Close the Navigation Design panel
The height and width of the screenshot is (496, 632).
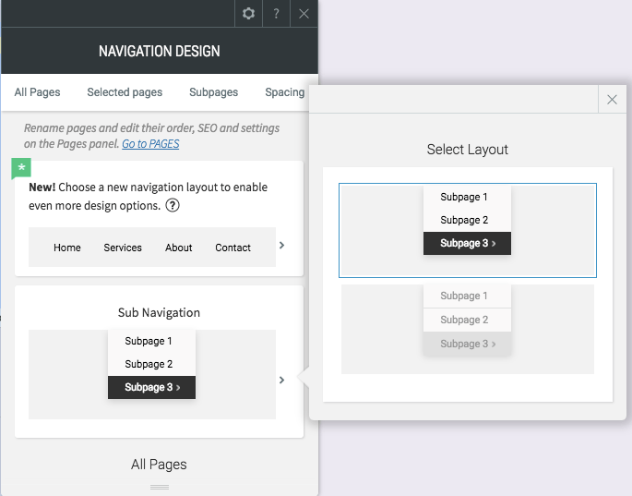[304, 13]
